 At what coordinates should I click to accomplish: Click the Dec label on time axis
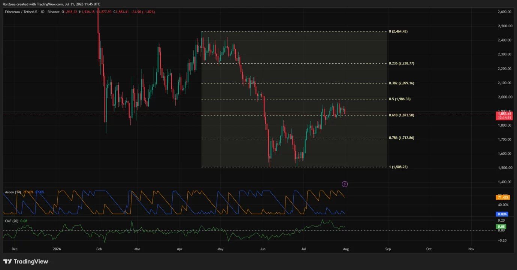(15, 249)
